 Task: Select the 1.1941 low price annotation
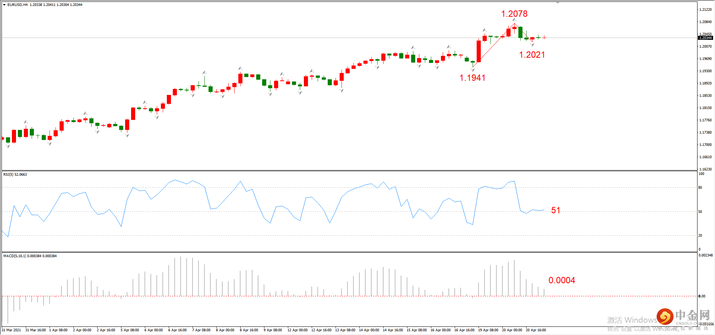coord(473,78)
